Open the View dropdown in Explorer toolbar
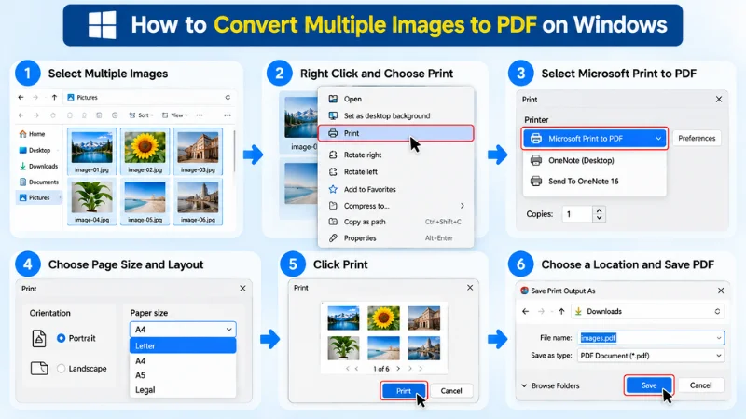 (x=174, y=115)
